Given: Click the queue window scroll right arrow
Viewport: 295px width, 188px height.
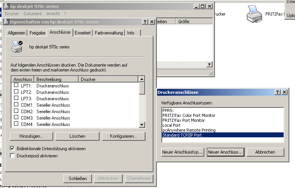Looking at the screenshot, I should pos(210,64).
